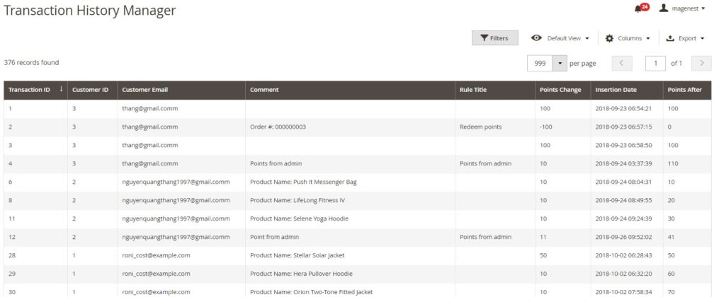Click the per page value field 999
The width and height of the screenshot is (714, 297).
(x=540, y=63)
